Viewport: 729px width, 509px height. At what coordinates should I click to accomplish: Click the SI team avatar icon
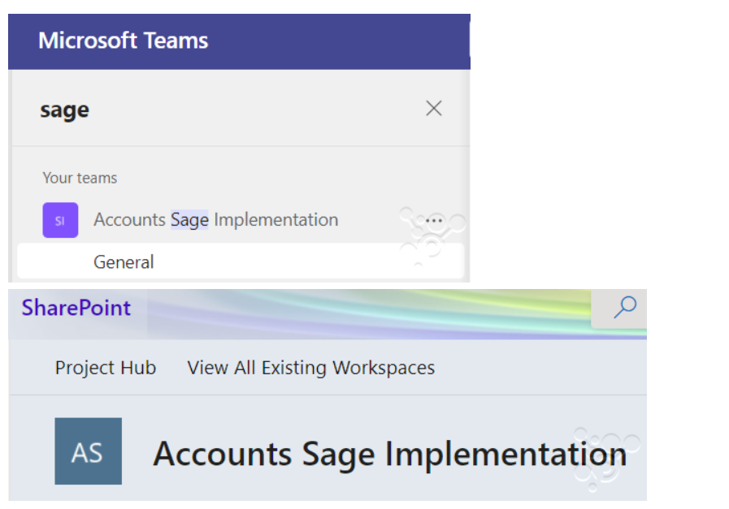click(60, 220)
